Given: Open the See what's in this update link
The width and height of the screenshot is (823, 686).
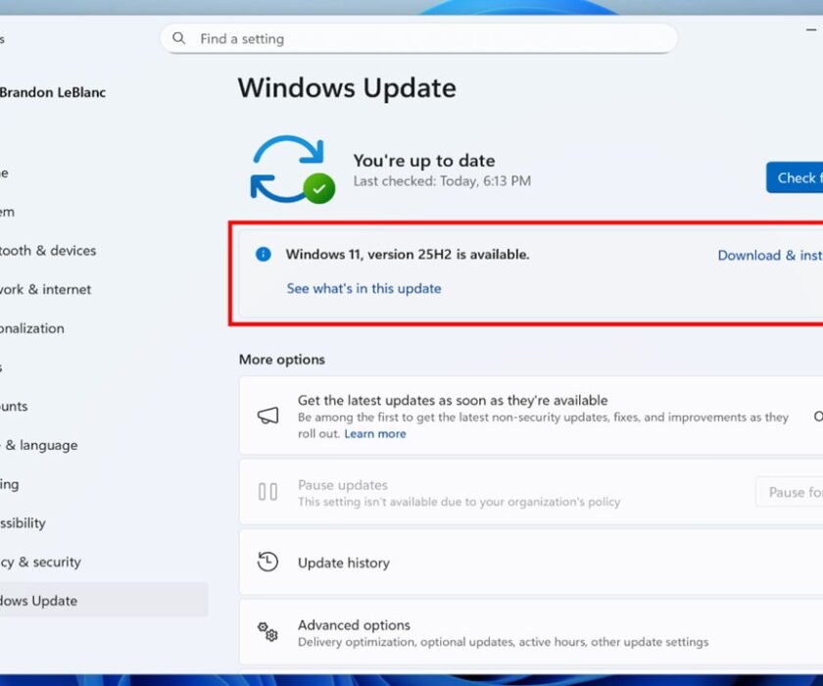Looking at the screenshot, I should [x=363, y=288].
